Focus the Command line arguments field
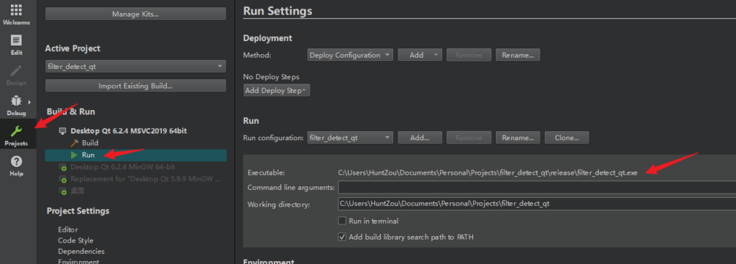The height and width of the screenshot is (264, 736). tap(537, 188)
